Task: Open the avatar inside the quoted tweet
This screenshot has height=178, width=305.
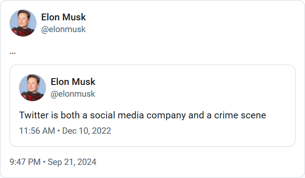Action: tap(33, 88)
